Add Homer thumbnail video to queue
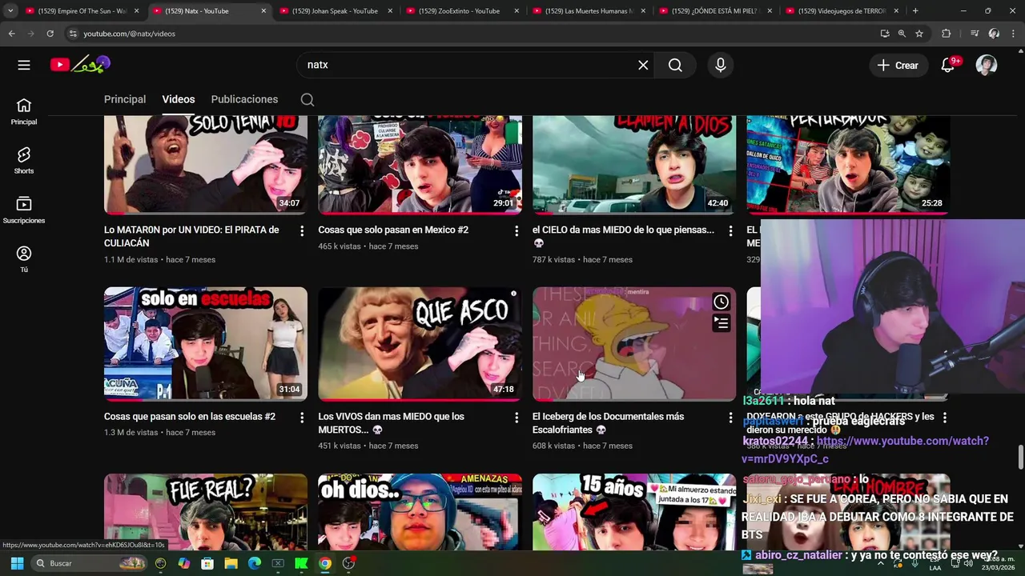Image resolution: width=1025 pixels, height=576 pixels. tap(721, 323)
